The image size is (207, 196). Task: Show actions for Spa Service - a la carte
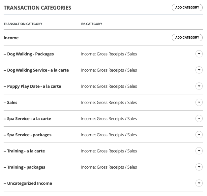[199, 118]
